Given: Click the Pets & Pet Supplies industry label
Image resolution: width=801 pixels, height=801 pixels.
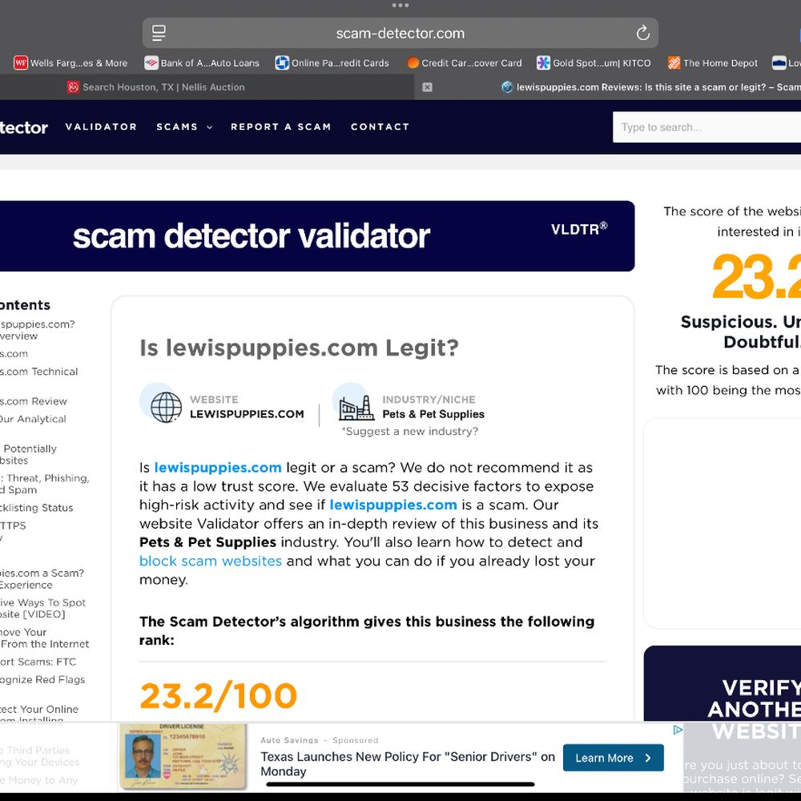Looking at the screenshot, I should click(x=433, y=414).
